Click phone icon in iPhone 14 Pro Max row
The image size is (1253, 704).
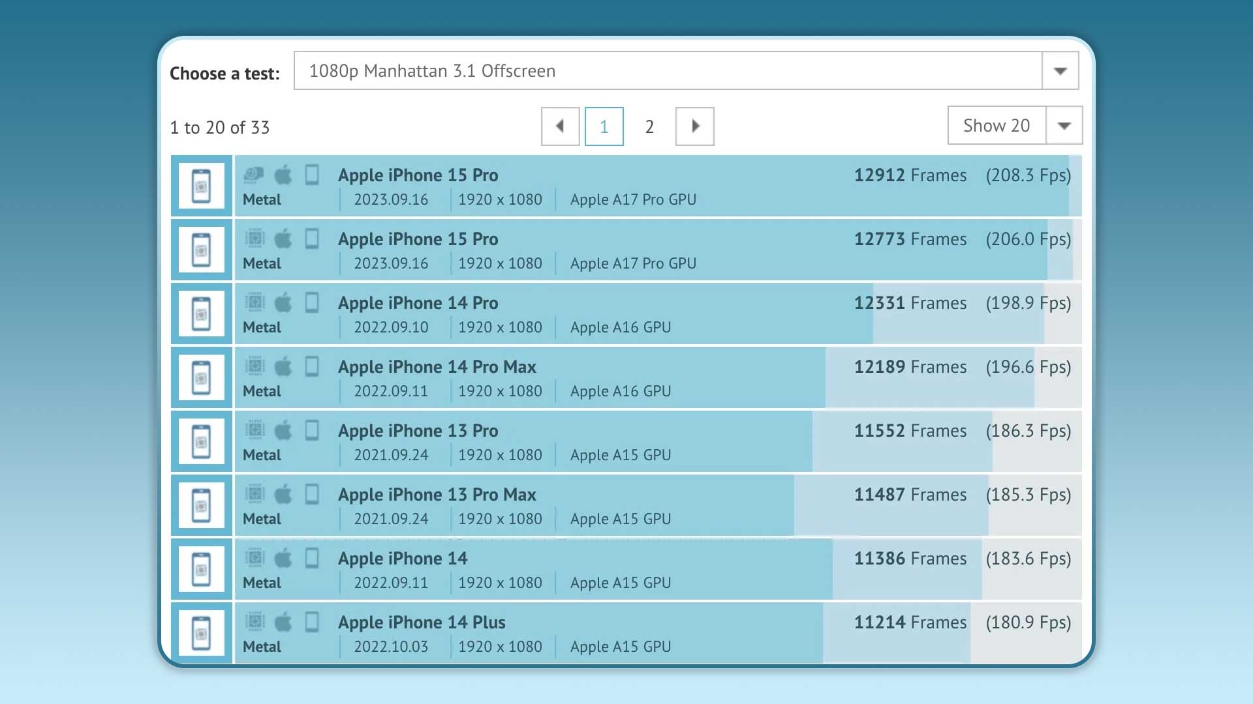pos(312,366)
